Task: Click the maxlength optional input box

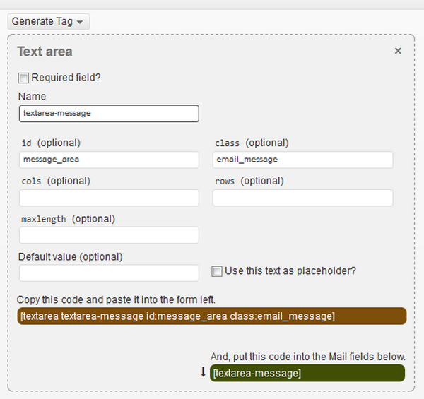Action: 109,235
